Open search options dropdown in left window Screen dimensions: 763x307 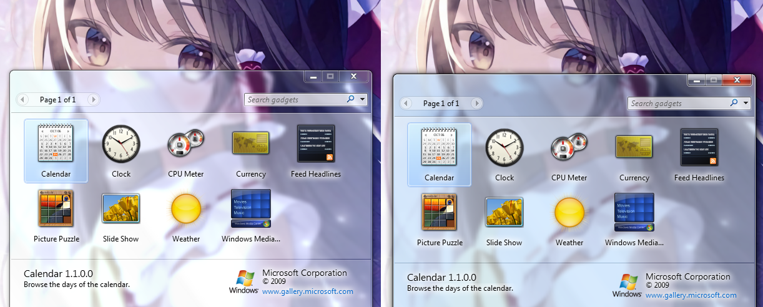coord(363,99)
